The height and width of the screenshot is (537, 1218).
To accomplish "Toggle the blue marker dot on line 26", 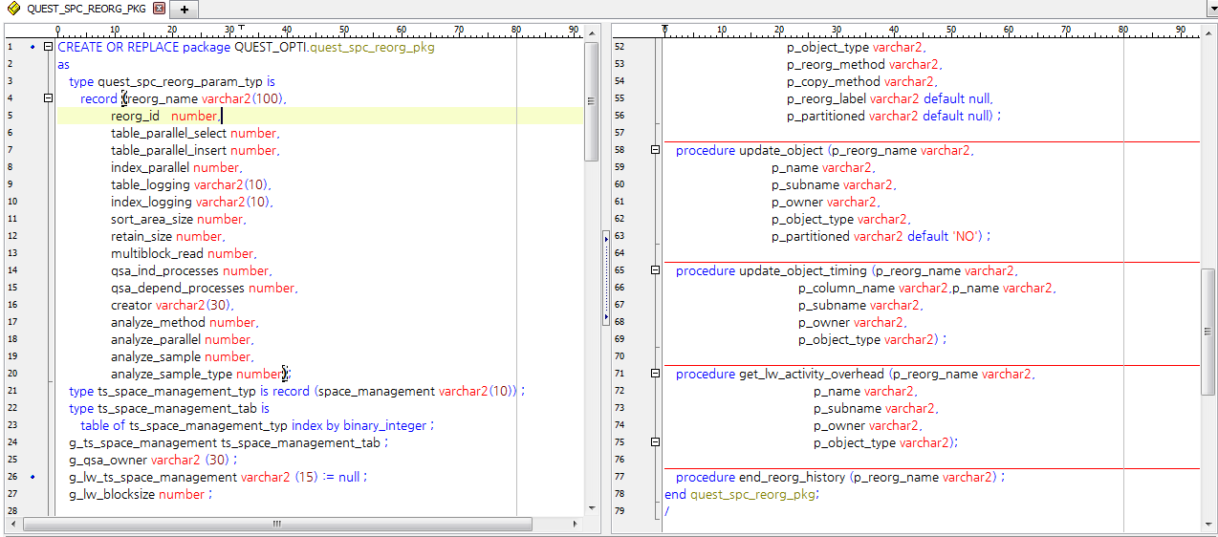I will pos(33,477).
